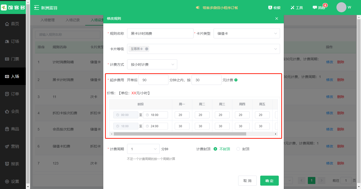This screenshot has height=189, width=361.
Task: Click the 取消 cancel button
Action: tap(247, 181)
